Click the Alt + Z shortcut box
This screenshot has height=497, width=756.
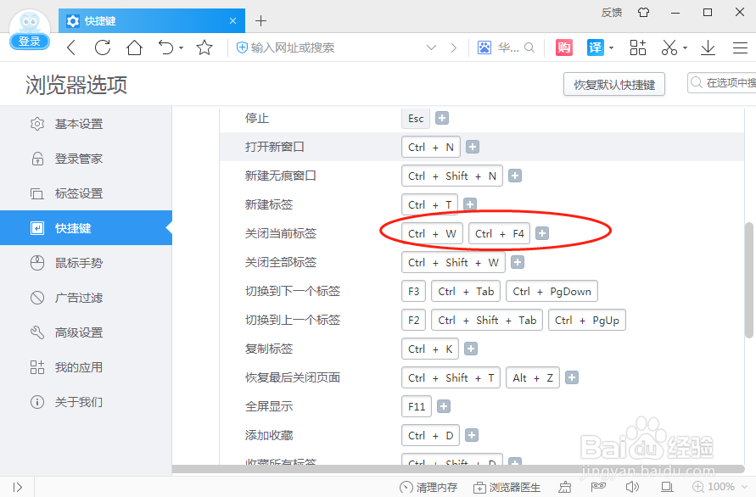[533, 378]
